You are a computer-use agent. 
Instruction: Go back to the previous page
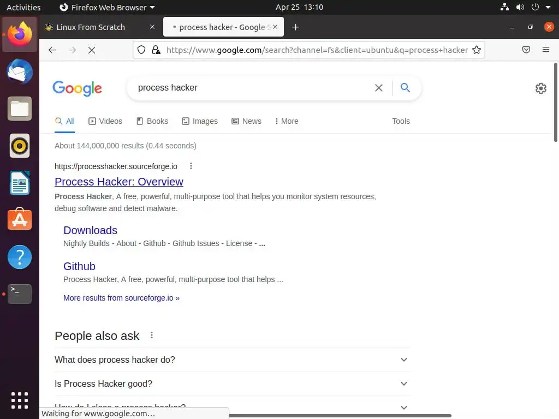52,50
